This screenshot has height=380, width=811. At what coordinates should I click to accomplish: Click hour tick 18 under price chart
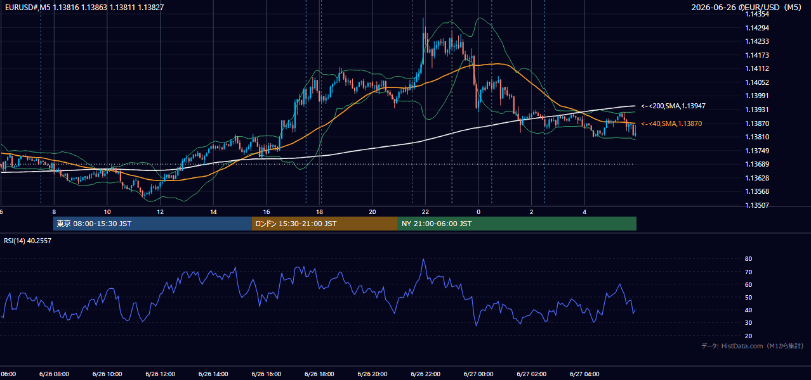pos(319,212)
